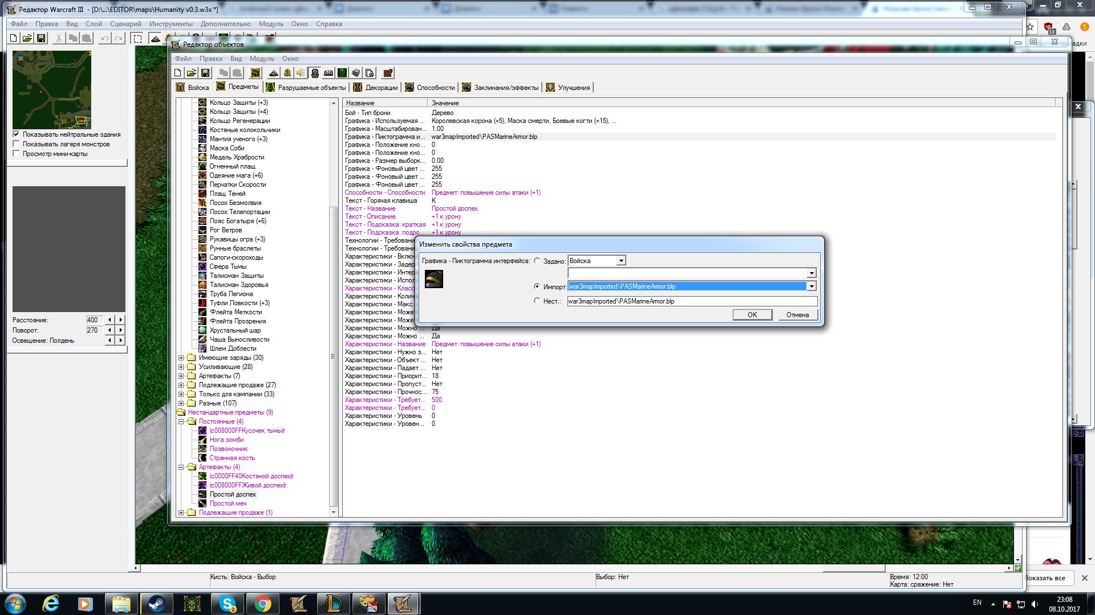Open 'Сценарий' menu in main editor
Viewport: 1095px width, 615px height.
click(x=125, y=24)
